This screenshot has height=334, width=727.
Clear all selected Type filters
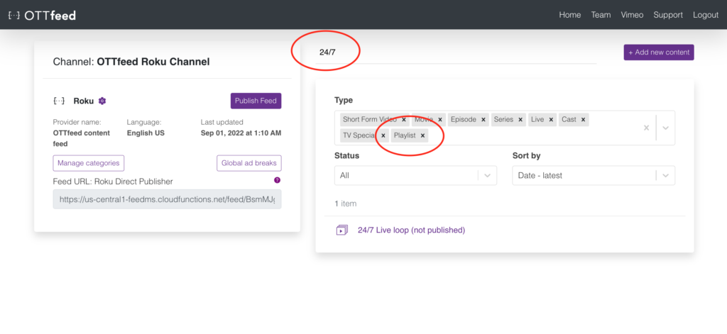(646, 128)
